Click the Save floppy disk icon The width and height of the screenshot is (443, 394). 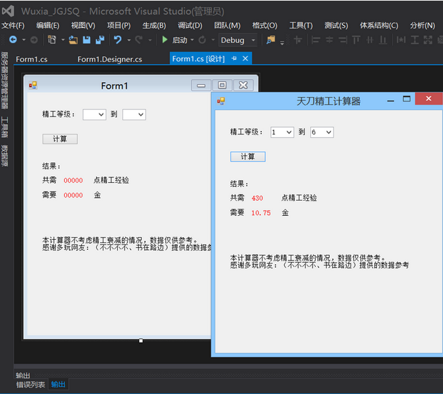87,40
